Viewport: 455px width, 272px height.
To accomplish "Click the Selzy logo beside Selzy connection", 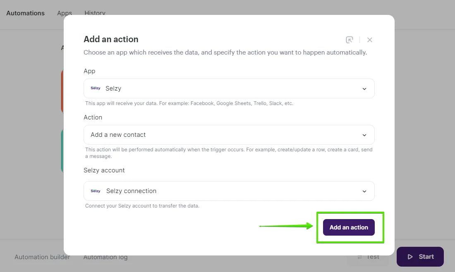I will point(95,191).
